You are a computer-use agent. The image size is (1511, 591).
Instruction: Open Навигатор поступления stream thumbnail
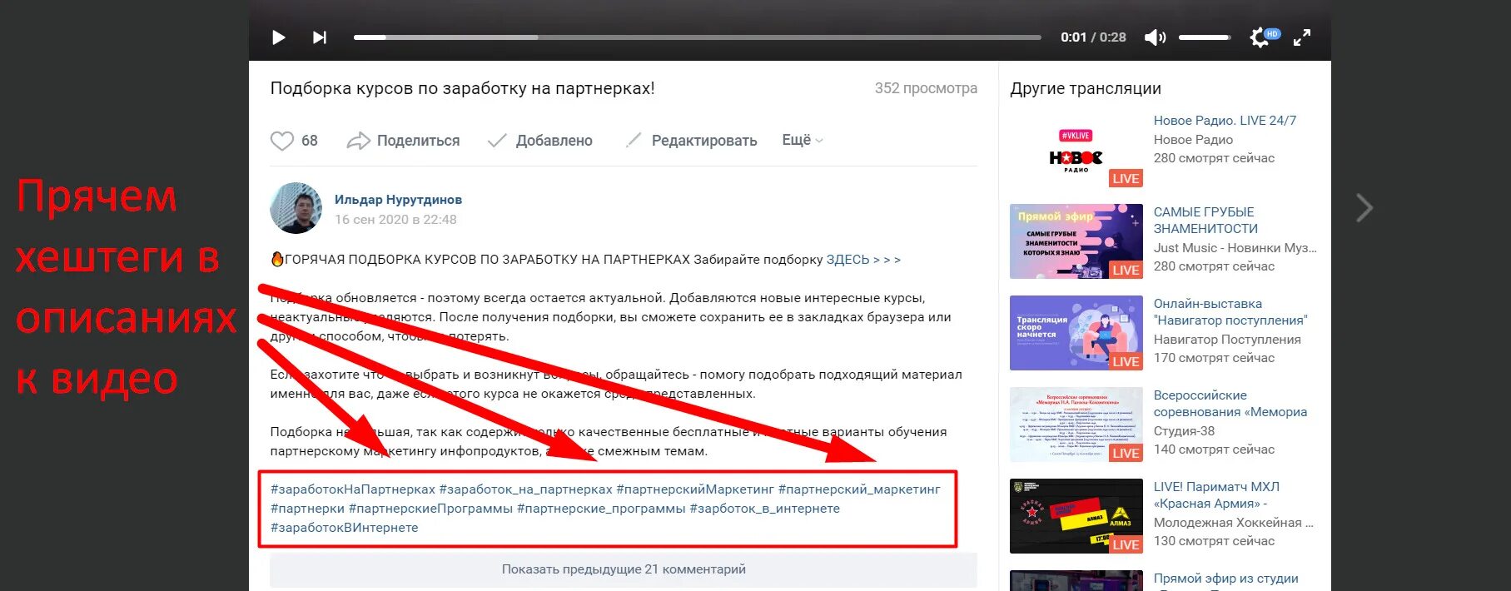coord(1076,333)
